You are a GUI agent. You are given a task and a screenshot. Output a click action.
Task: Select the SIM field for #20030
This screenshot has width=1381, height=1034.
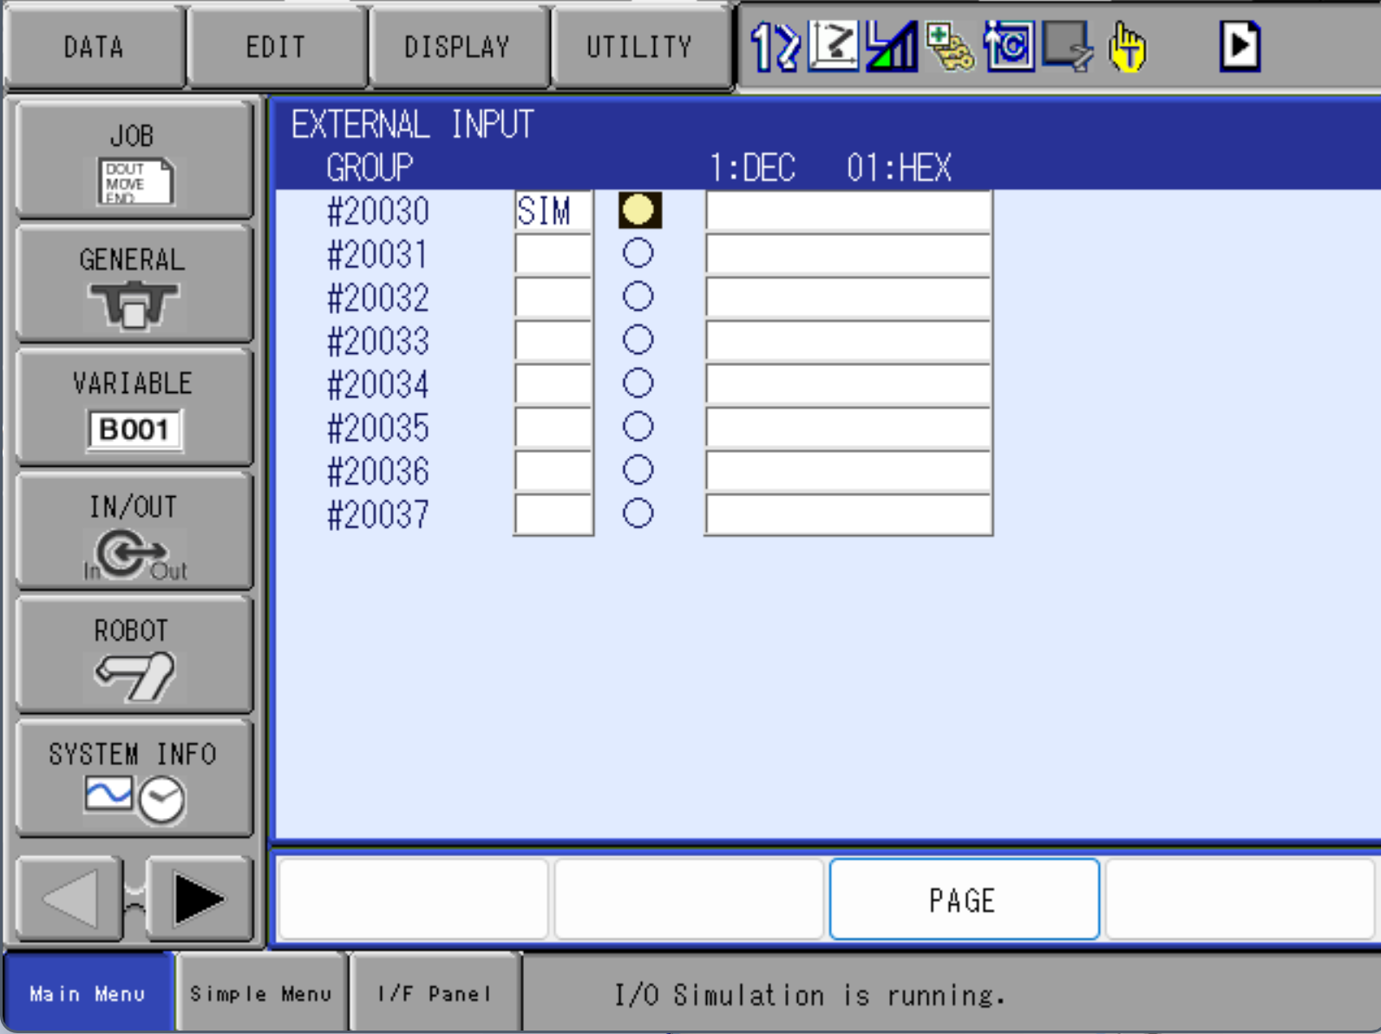click(553, 211)
